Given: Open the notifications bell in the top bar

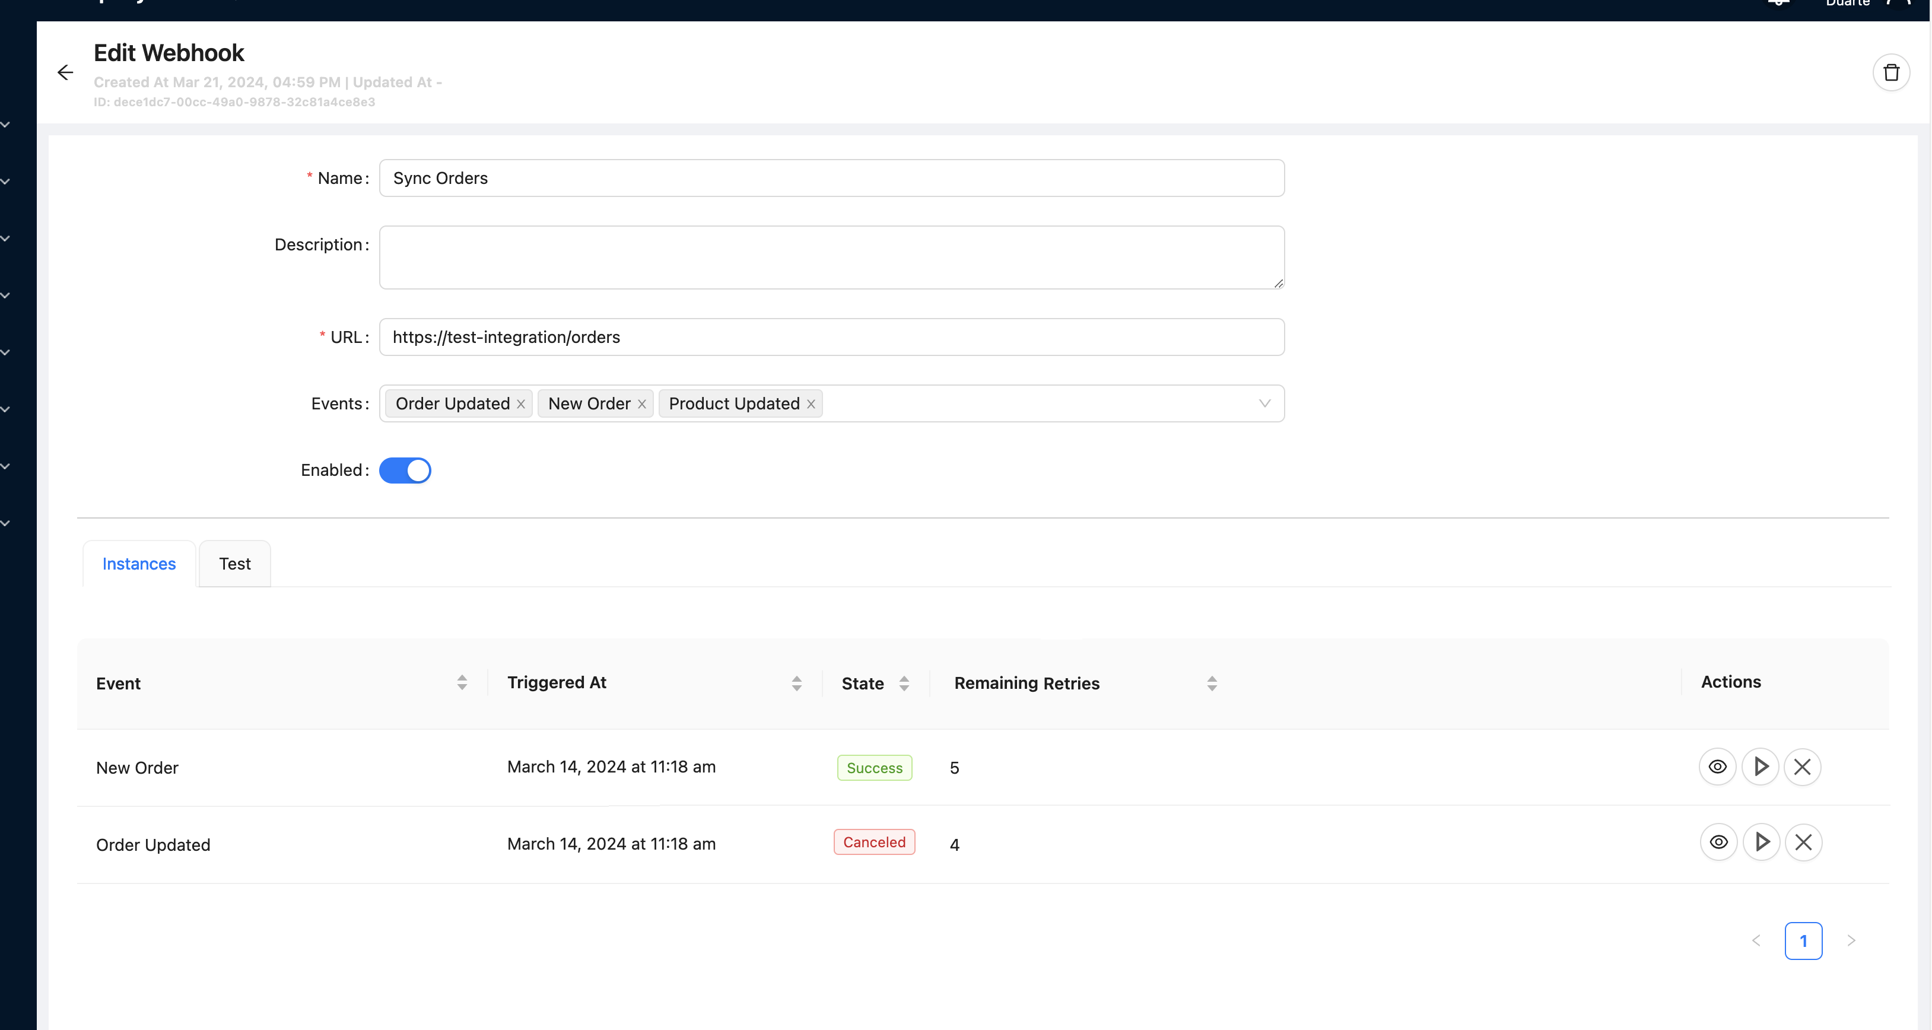Looking at the screenshot, I should pyautogui.click(x=1778, y=5).
